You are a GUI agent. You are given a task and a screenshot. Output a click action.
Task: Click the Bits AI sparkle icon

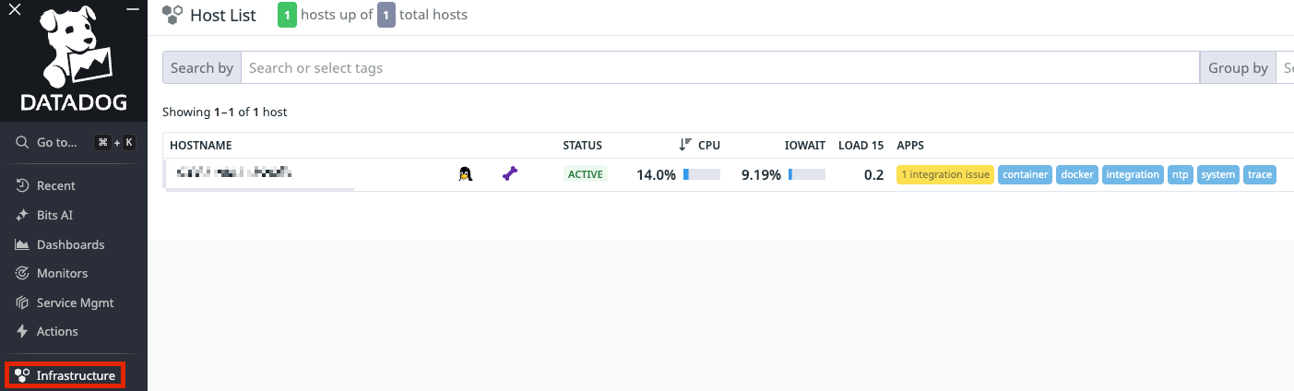pos(23,215)
